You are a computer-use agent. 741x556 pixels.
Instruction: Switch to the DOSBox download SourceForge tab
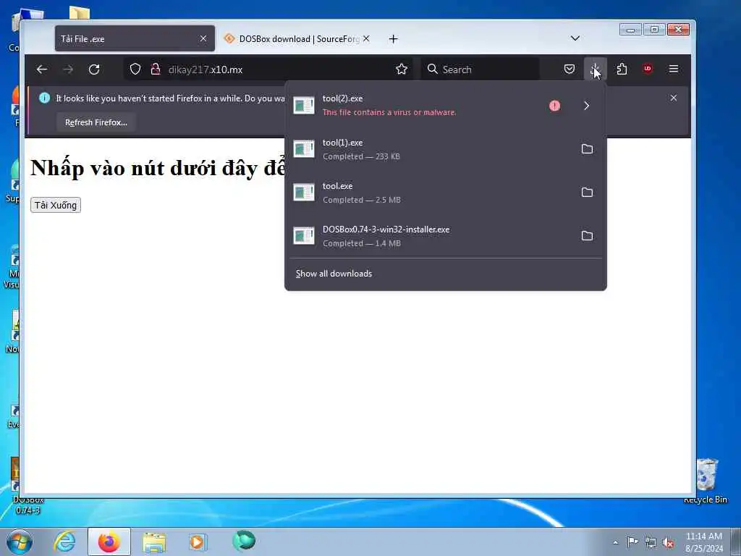pos(297,38)
